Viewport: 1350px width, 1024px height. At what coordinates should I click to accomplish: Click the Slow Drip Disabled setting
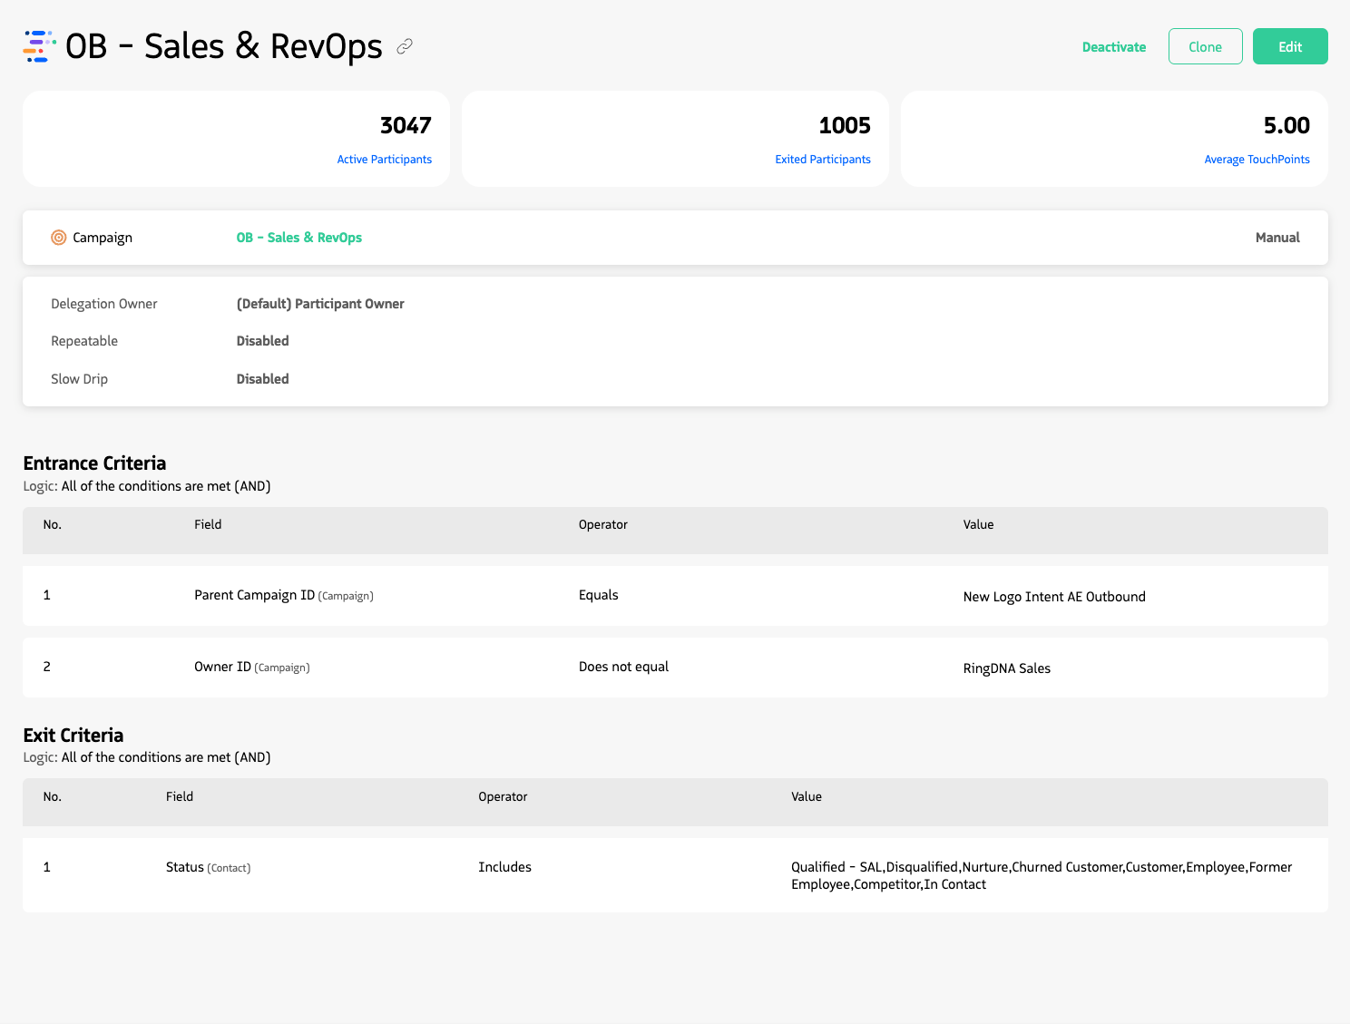(262, 378)
